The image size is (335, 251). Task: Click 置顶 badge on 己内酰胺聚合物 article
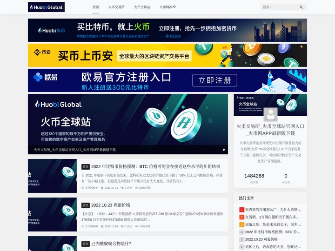[86, 244]
